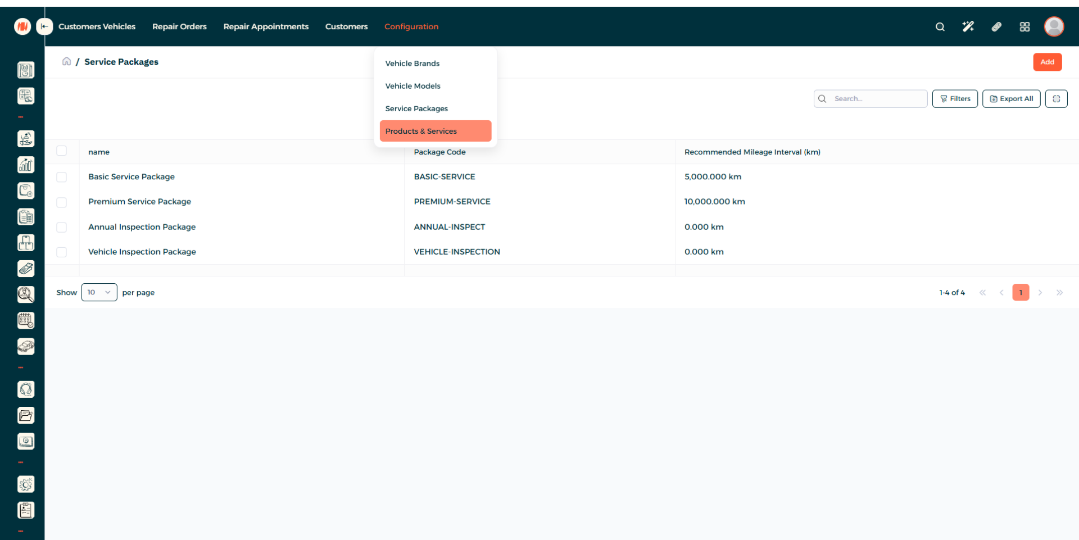
Task: Open the apps grid icon
Action: [1024, 27]
